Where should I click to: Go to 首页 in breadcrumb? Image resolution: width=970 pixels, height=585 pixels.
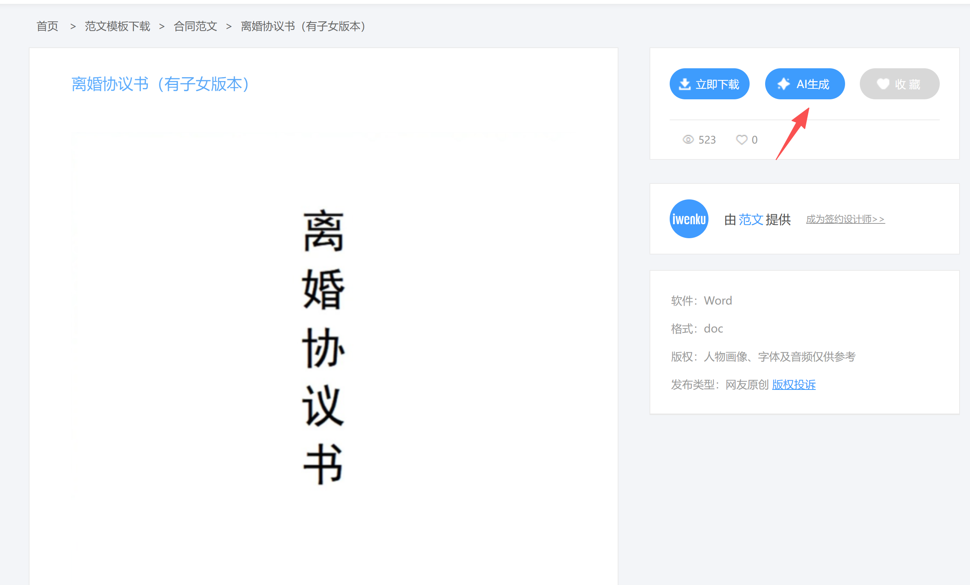pyautogui.click(x=47, y=26)
